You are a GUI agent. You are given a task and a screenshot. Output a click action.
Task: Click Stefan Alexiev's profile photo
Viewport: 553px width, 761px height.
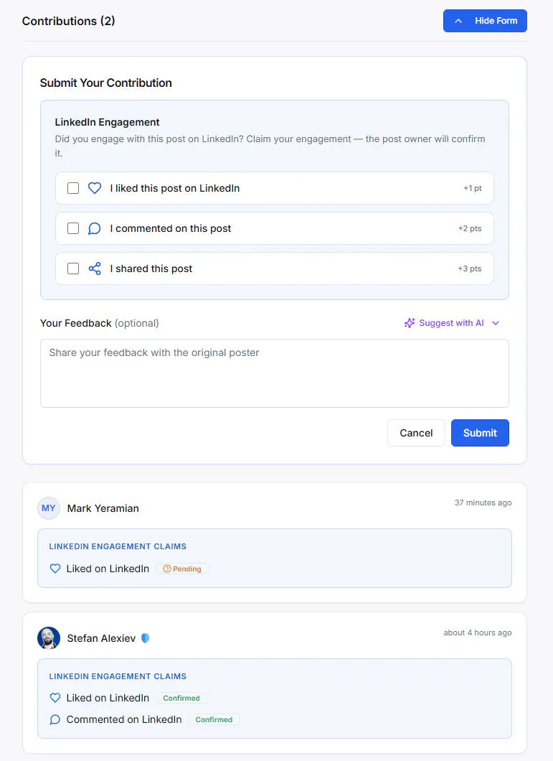[49, 638]
